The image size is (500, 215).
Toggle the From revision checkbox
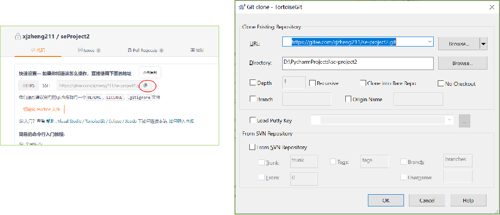click(x=261, y=177)
